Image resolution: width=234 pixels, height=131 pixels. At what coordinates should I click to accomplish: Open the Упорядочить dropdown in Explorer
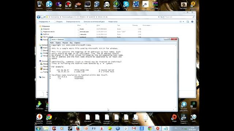point(44,22)
